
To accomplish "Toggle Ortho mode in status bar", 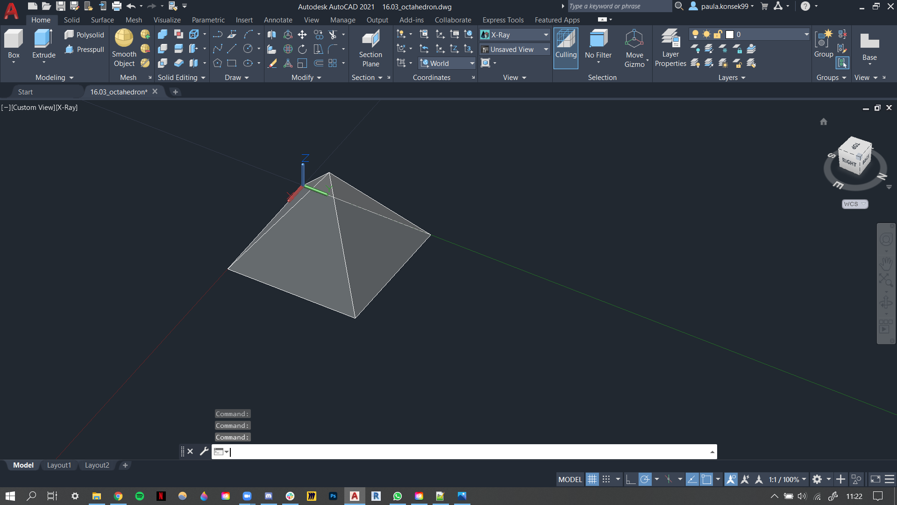I will point(630,479).
